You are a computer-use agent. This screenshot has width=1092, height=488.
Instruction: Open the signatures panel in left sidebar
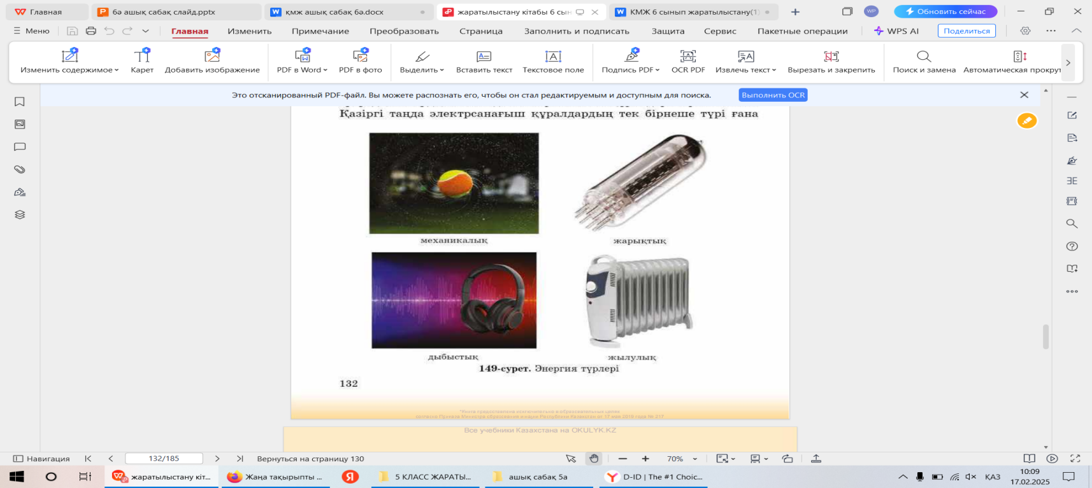[20, 192]
